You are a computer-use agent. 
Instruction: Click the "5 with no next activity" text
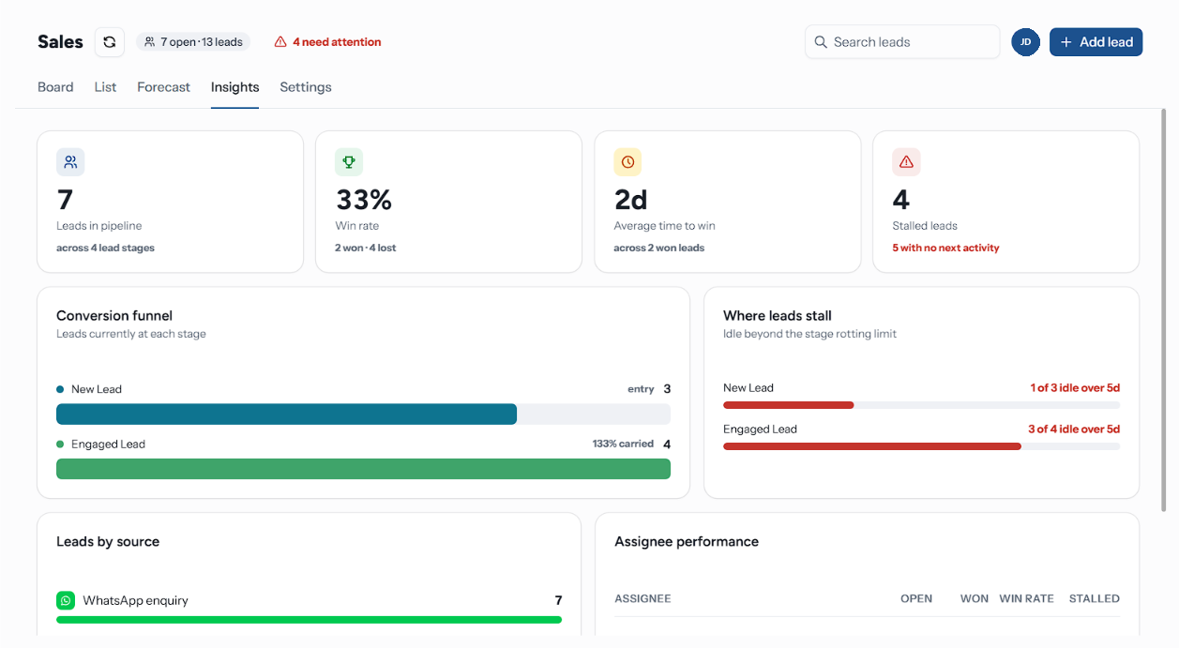pos(945,249)
